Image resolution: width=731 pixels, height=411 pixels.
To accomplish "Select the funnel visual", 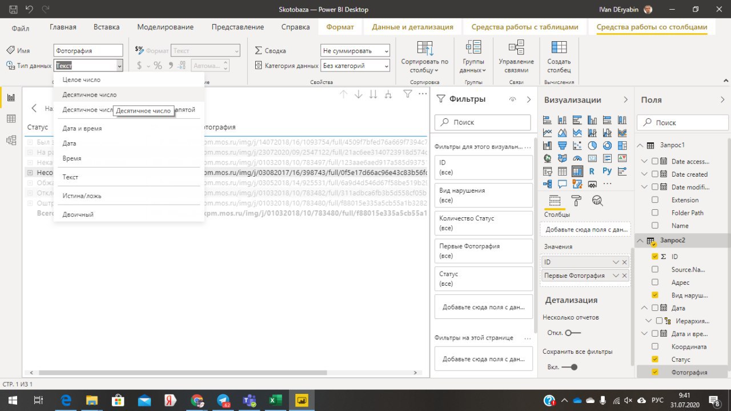I will click(563, 145).
